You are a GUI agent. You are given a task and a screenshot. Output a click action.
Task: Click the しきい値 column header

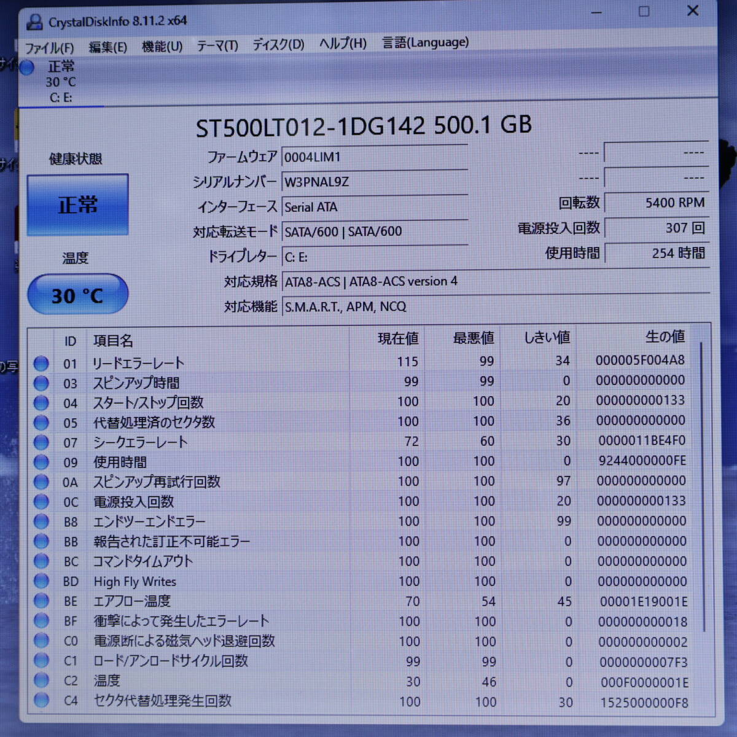tap(547, 337)
